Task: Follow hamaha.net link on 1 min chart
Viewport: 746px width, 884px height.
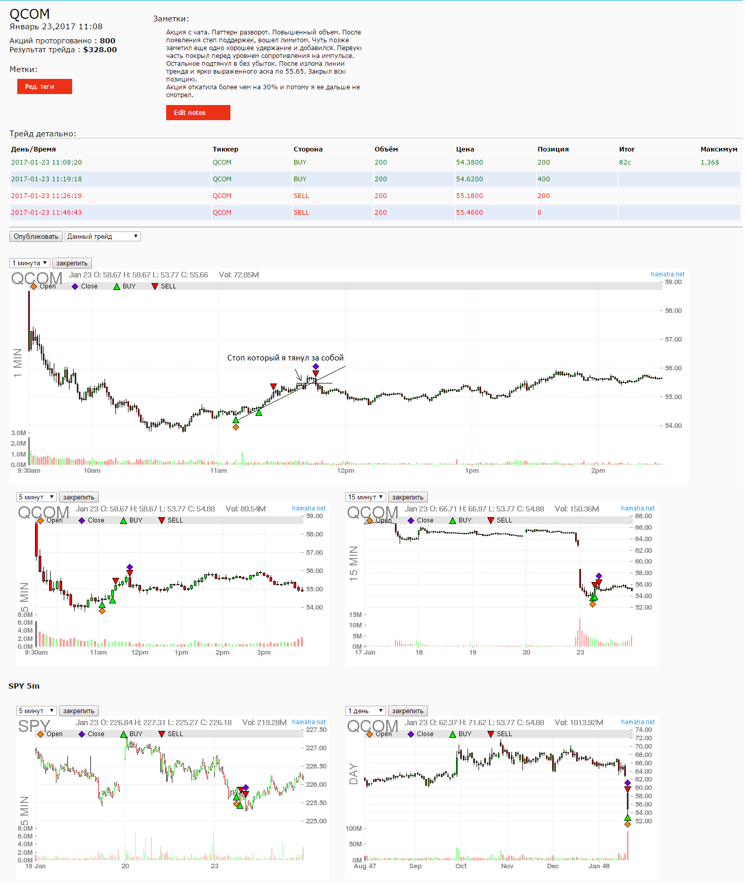Action: tap(668, 274)
